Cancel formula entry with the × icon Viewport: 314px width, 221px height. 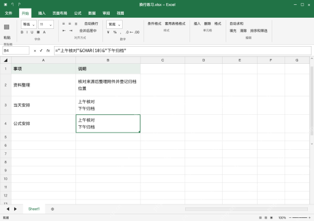(35, 51)
